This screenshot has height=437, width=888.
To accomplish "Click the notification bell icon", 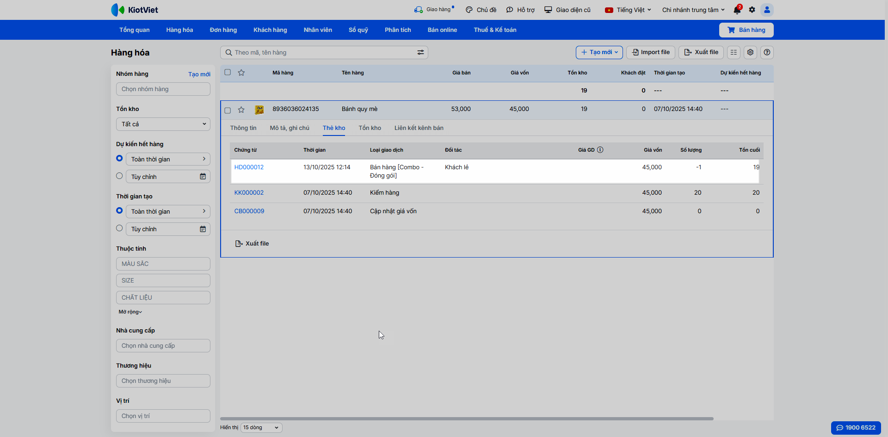I will click(737, 10).
